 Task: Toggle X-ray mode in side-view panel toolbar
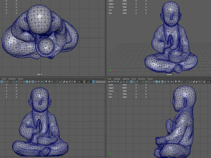coord(194,82)
